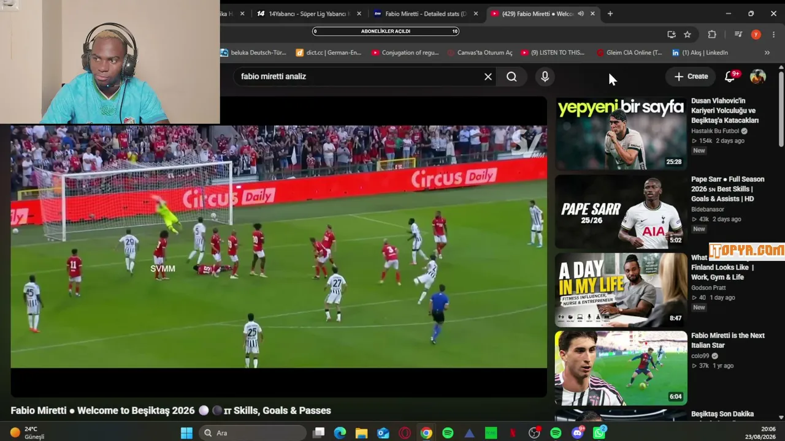Screen dimensions: 785x441
Task: Click the video player showing the match
Action: pos(278,246)
